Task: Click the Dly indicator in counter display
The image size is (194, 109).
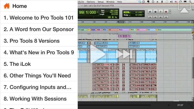Action: [x=116, y=17]
